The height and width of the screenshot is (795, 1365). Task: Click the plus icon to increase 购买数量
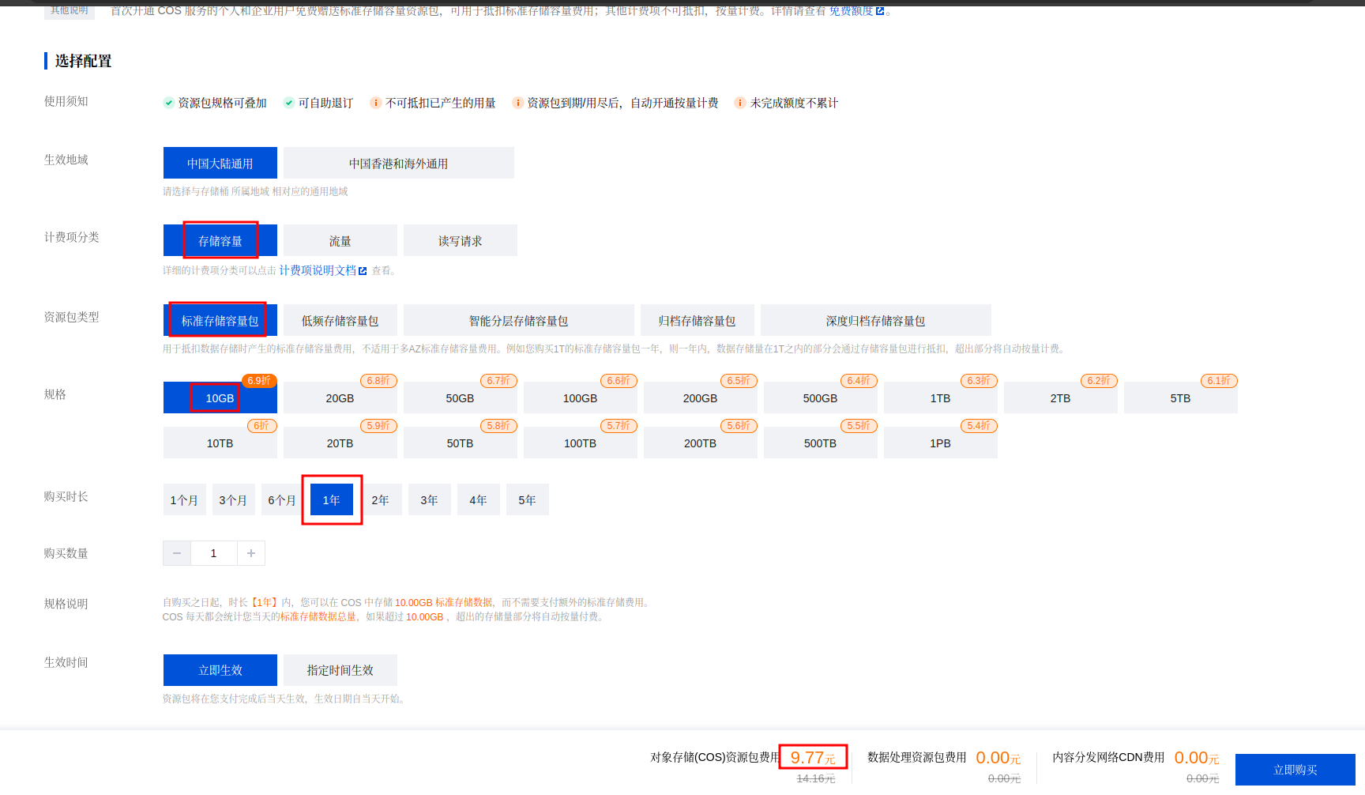click(251, 553)
